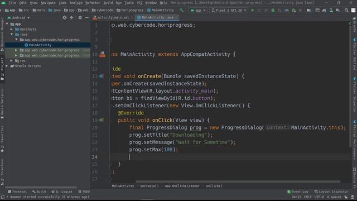Toggle the Flutter Performance right panel
The height and width of the screenshot is (201, 357).
click(x=355, y=140)
